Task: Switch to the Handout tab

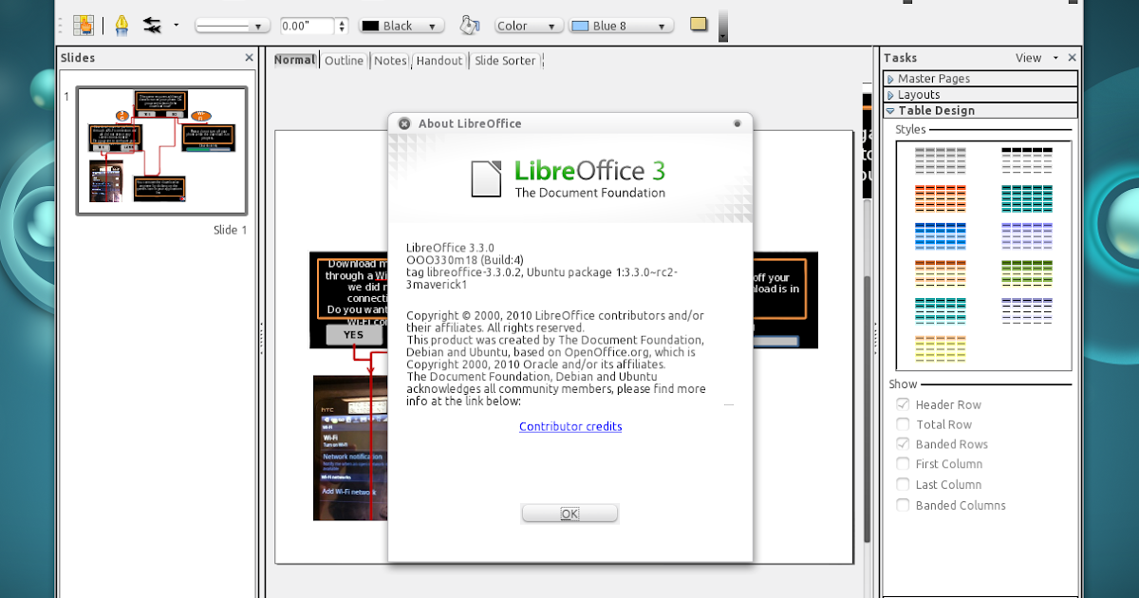Action: 439,60
